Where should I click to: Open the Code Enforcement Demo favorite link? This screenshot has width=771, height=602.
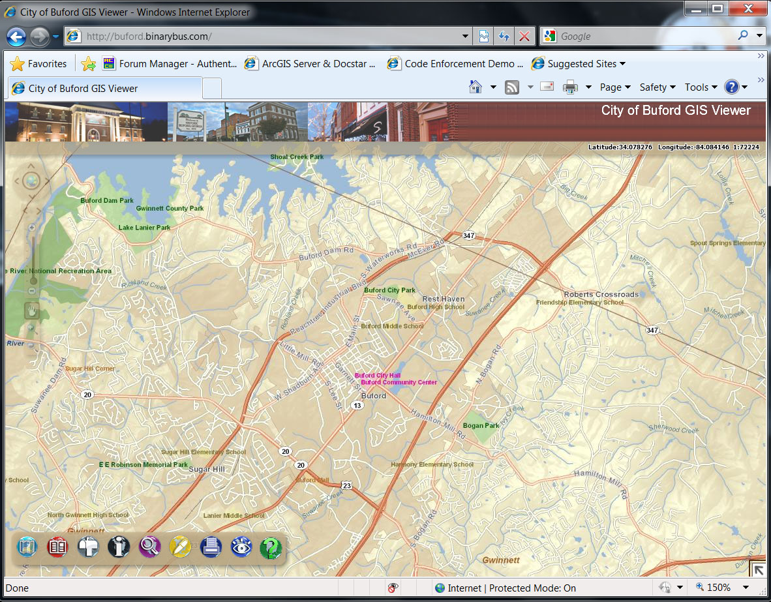pyautogui.click(x=455, y=63)
